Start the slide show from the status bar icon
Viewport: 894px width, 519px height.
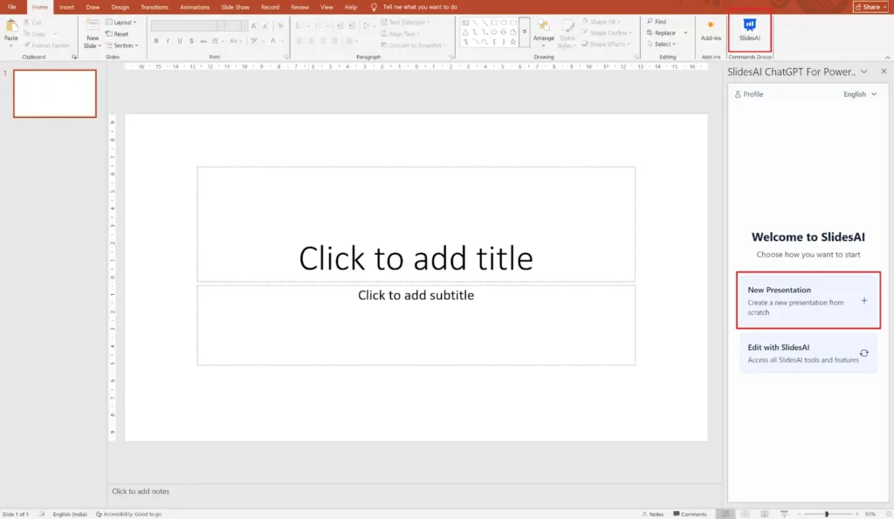(782, 514)
